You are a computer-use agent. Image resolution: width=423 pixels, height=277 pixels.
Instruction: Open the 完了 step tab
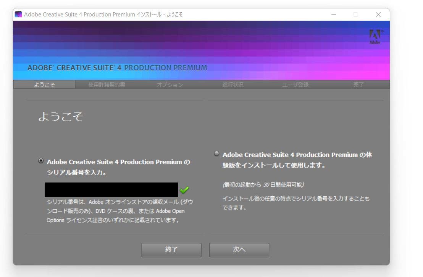(x=358, y=85)
